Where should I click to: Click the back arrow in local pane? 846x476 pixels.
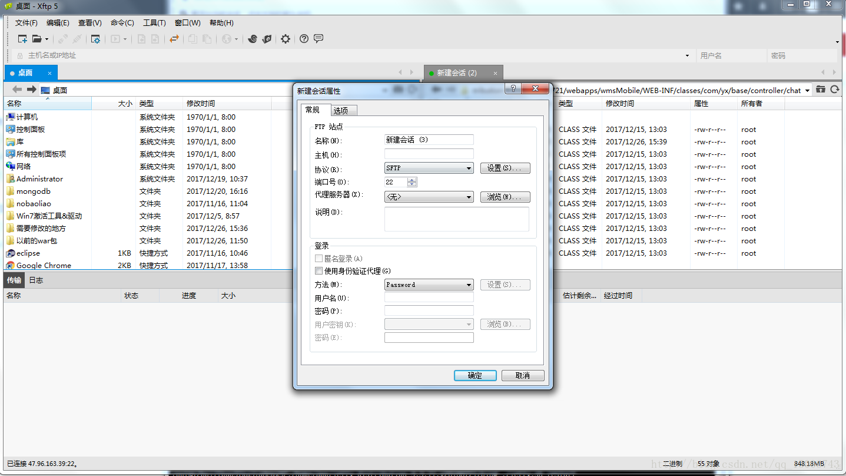[x=17, y=90]
